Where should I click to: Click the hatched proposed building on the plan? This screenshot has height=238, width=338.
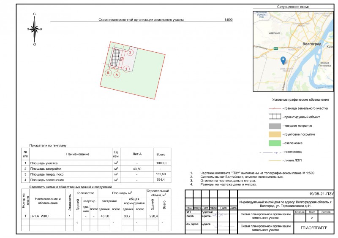115,57
